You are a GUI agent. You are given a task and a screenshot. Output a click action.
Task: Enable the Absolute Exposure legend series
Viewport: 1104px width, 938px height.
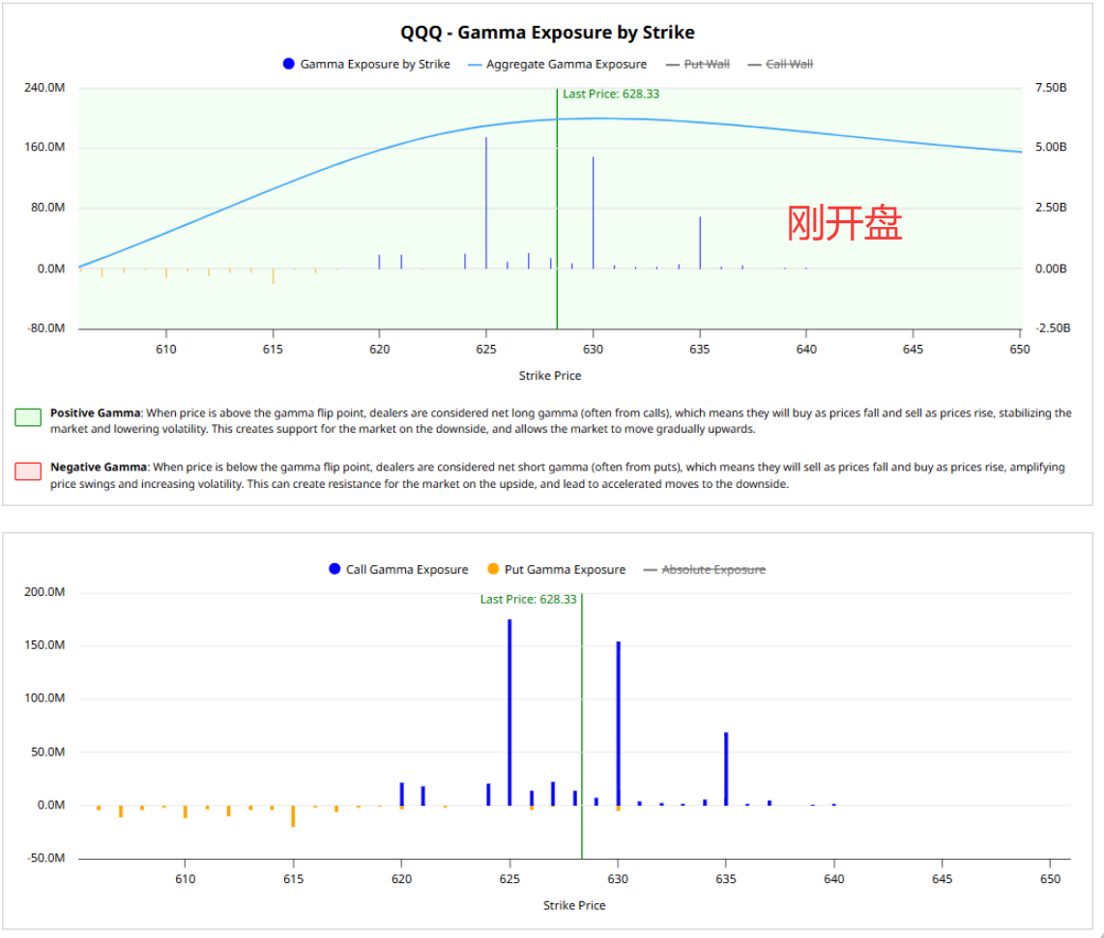(712, 570)
